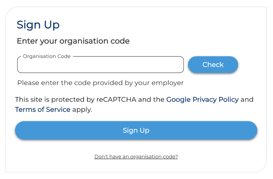Submit the form via Sign Up
Viewport: 273px width, 179px height.
coord(136,130)
